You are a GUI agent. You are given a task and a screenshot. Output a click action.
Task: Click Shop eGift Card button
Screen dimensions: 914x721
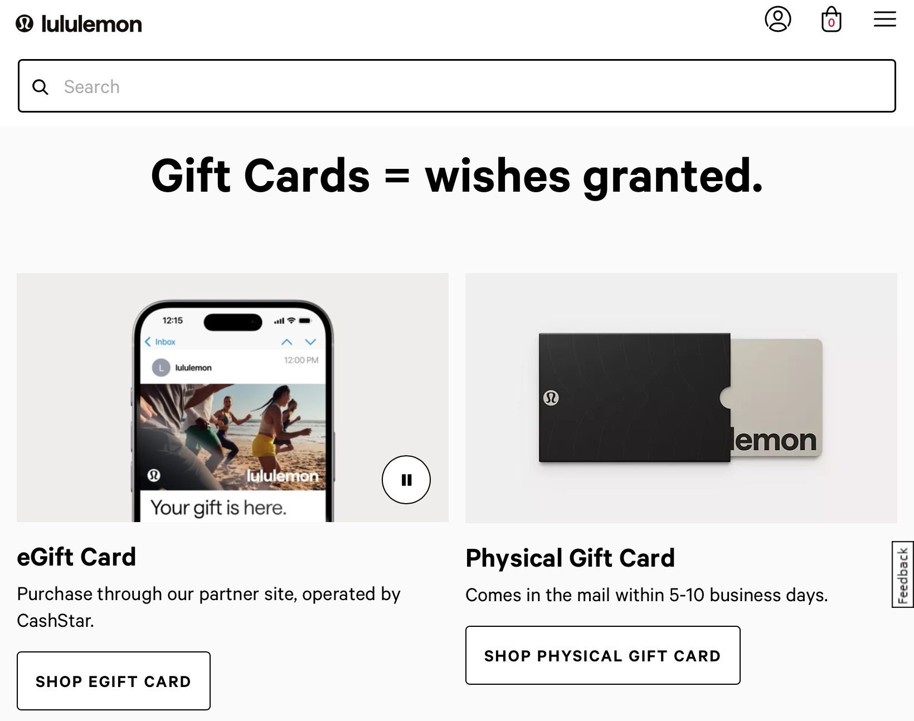click(x=114, y=681)
